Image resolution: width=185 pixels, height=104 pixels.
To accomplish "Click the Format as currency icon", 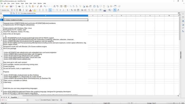I will pos(67,10).
